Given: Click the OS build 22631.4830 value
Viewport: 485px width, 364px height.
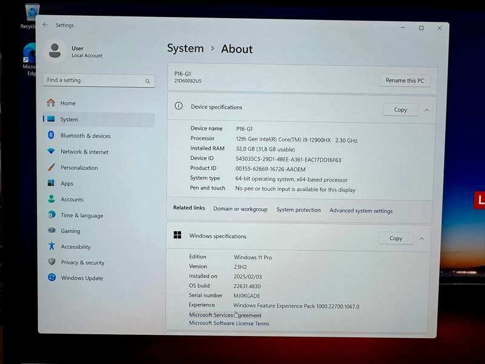Looking at the screenshot, I should tap(247, 286).
